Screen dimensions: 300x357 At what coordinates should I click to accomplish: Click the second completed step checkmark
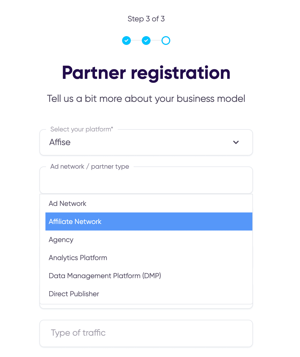pyautogui.click(x=146, y=41)
